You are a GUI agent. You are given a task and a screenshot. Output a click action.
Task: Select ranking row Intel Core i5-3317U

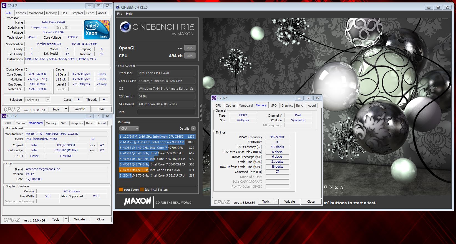pos(157,175)
